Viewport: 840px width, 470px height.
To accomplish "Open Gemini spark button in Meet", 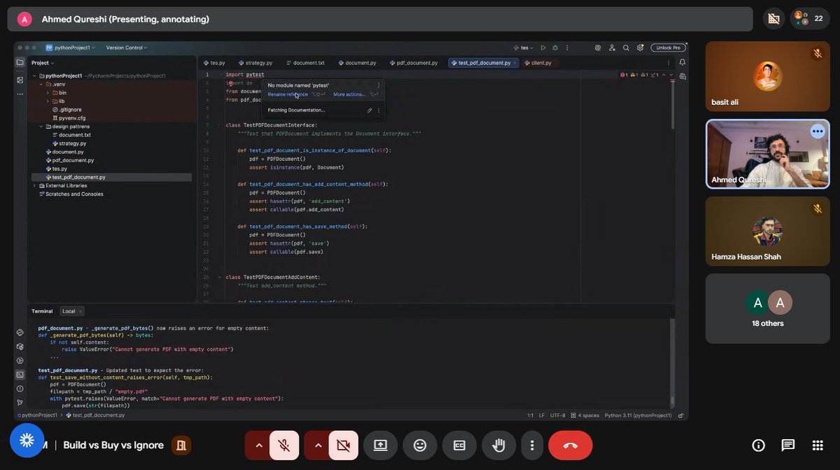I will click(x=27, y=441).
